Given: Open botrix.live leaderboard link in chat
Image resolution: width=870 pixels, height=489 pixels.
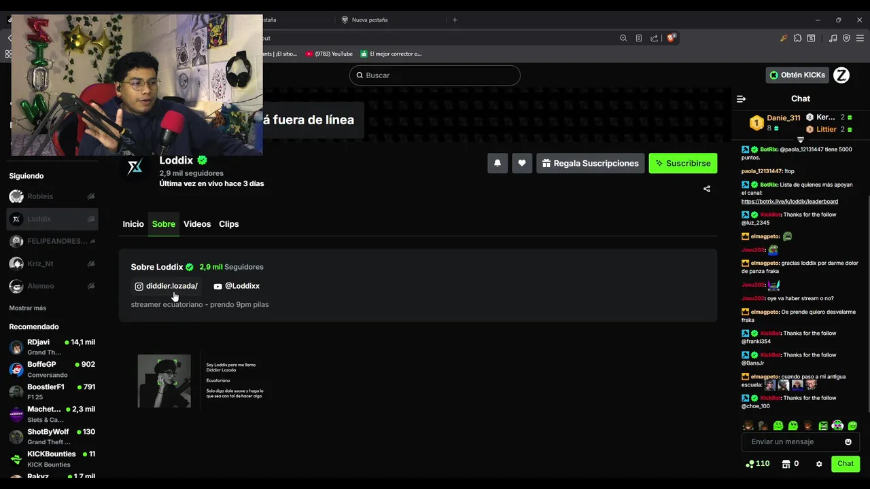Looking at the screenshot, I should 790,202.
